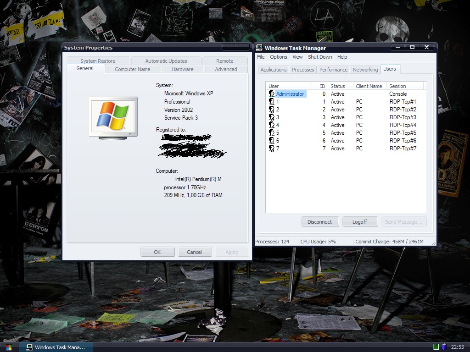Sort the list by the Session column header

[405, 86]
